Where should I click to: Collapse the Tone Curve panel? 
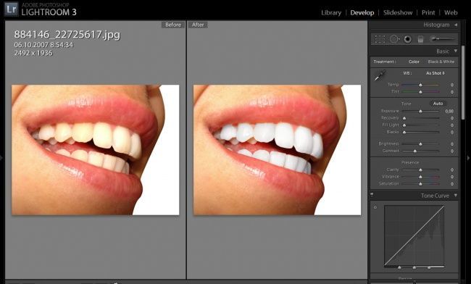click(x=456, y=196)
